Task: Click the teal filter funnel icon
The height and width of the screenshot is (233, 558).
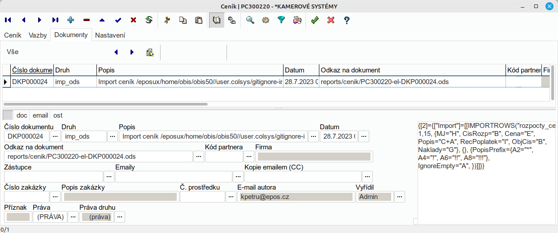Action: tap(281, 20)
